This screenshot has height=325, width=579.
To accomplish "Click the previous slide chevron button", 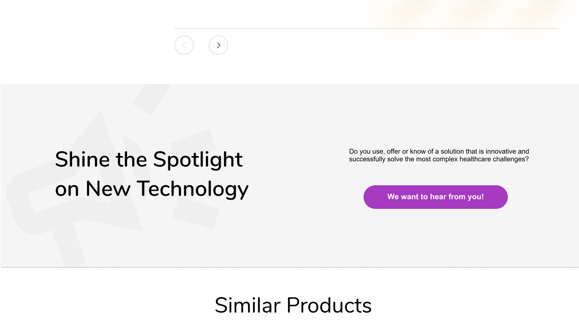I will [x=184, y=45].
